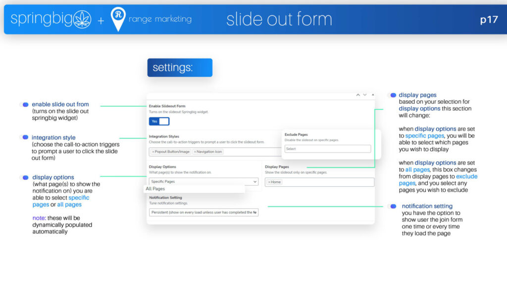Click the Display Pages label in the panel
The height and width of the screenshot is (285, 507).
pyautogui.click(x=277, y=167)
